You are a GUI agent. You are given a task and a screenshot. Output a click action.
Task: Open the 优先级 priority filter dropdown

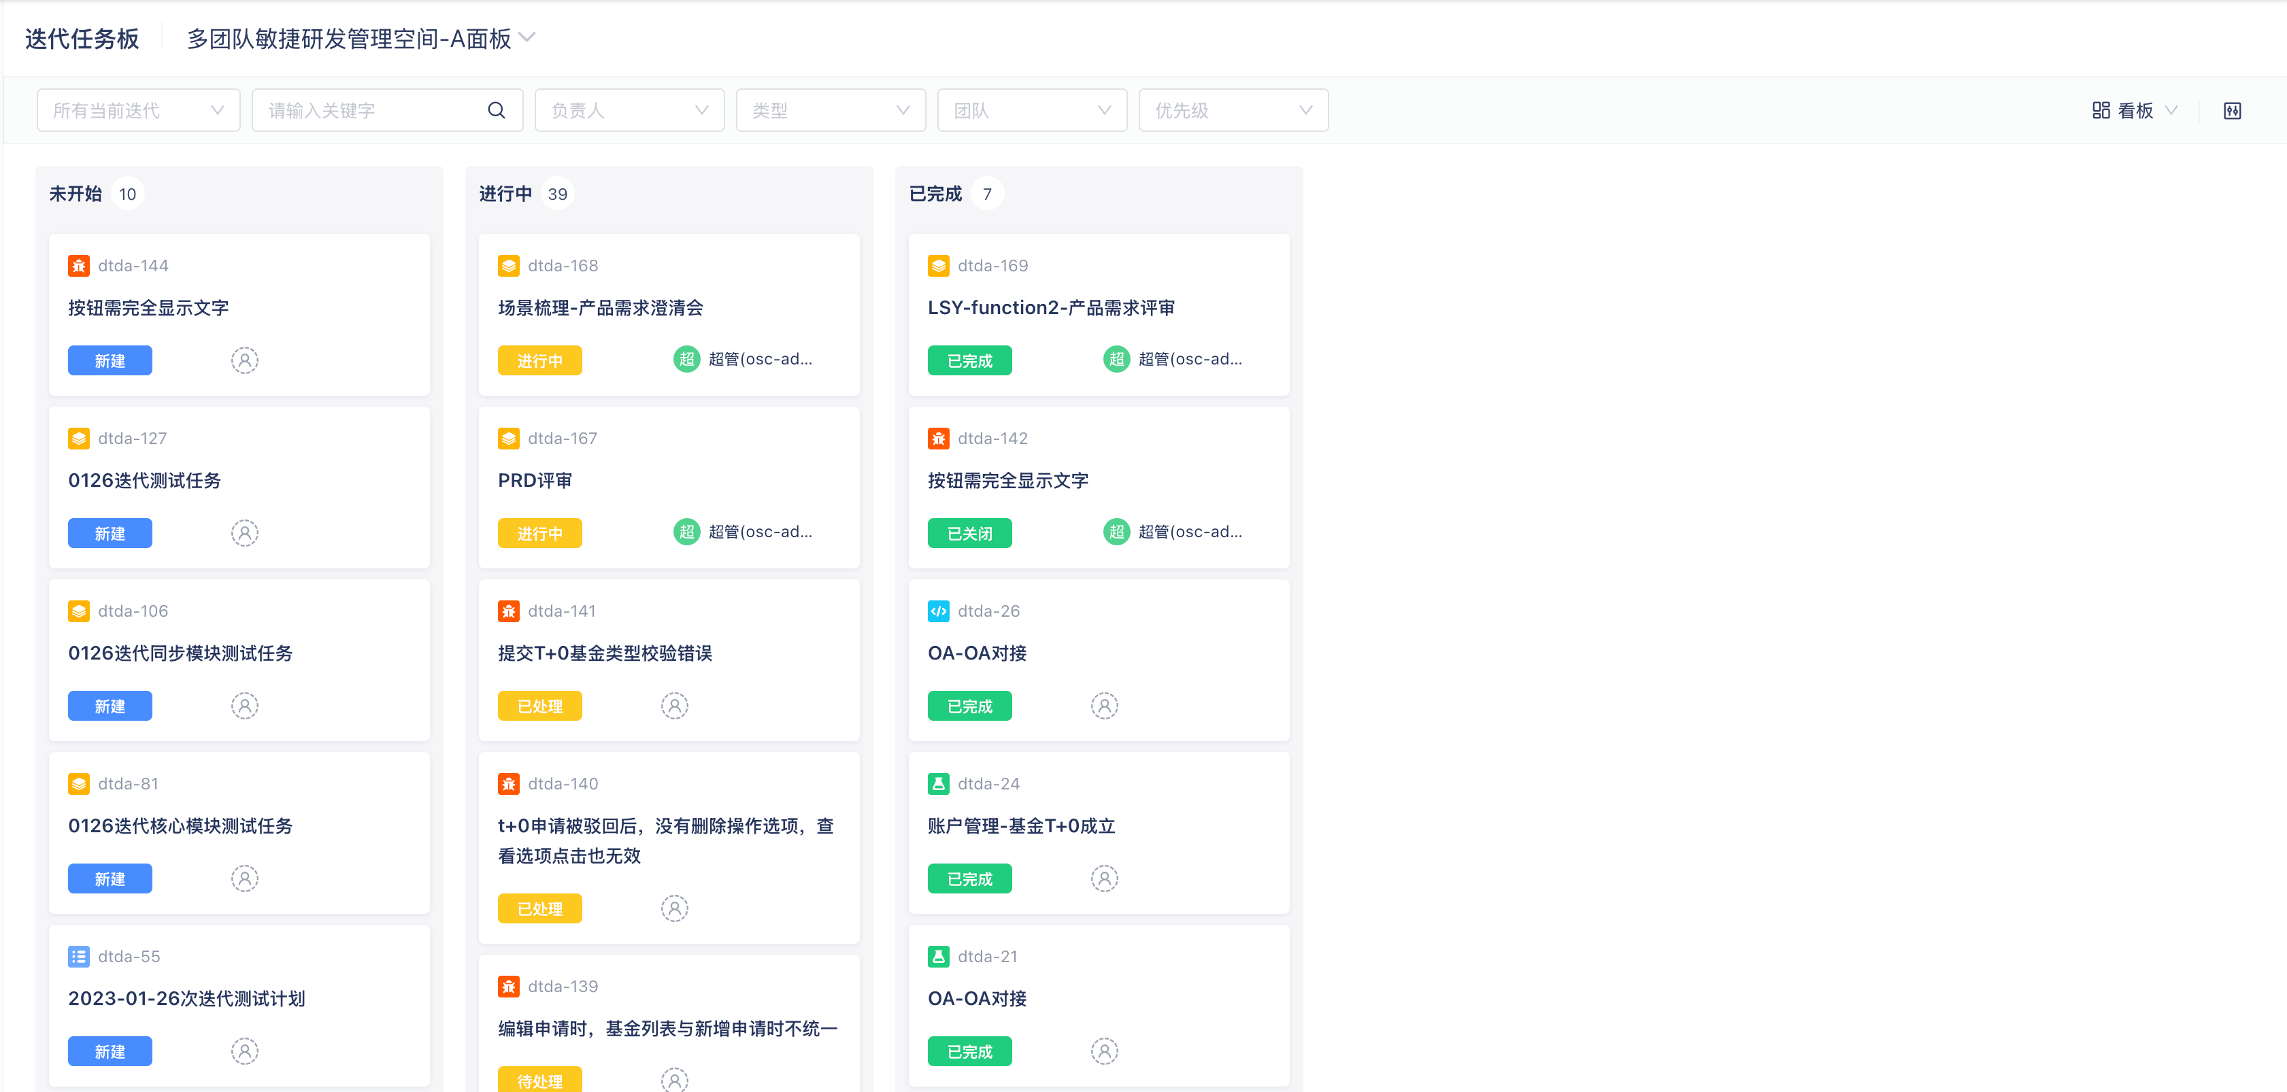pos(1234,110)
